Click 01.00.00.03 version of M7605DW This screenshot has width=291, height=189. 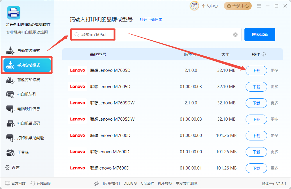[191, 119]
